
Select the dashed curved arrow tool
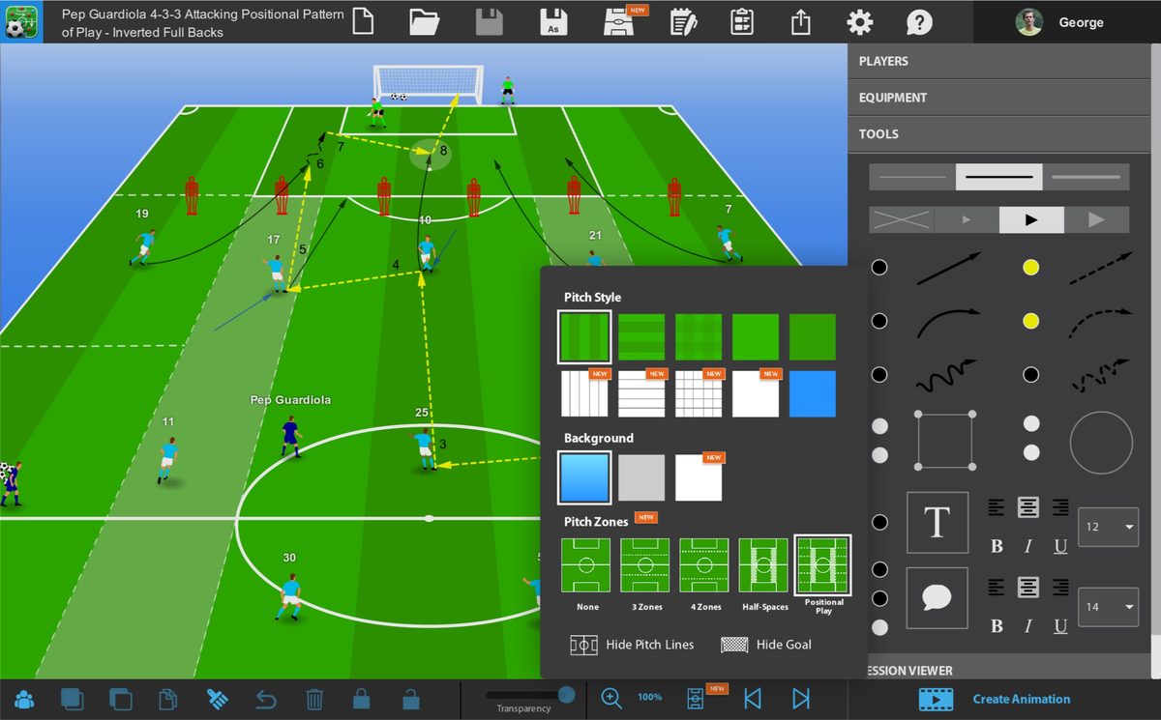[1101, 322]
